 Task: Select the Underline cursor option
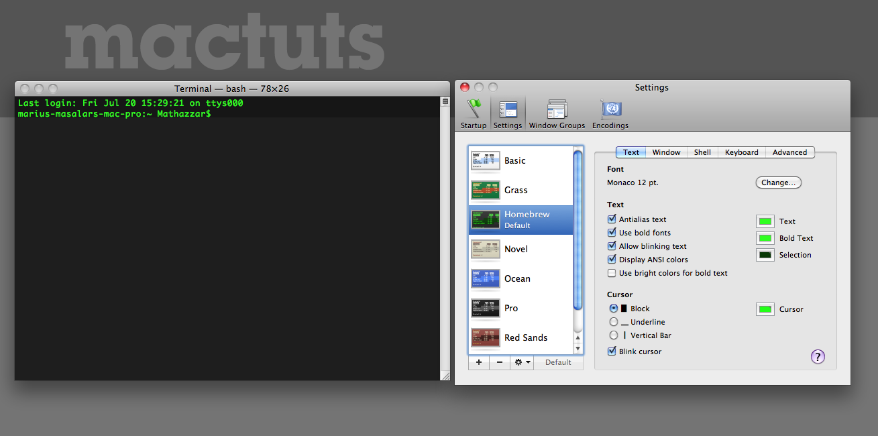point(614,322)
